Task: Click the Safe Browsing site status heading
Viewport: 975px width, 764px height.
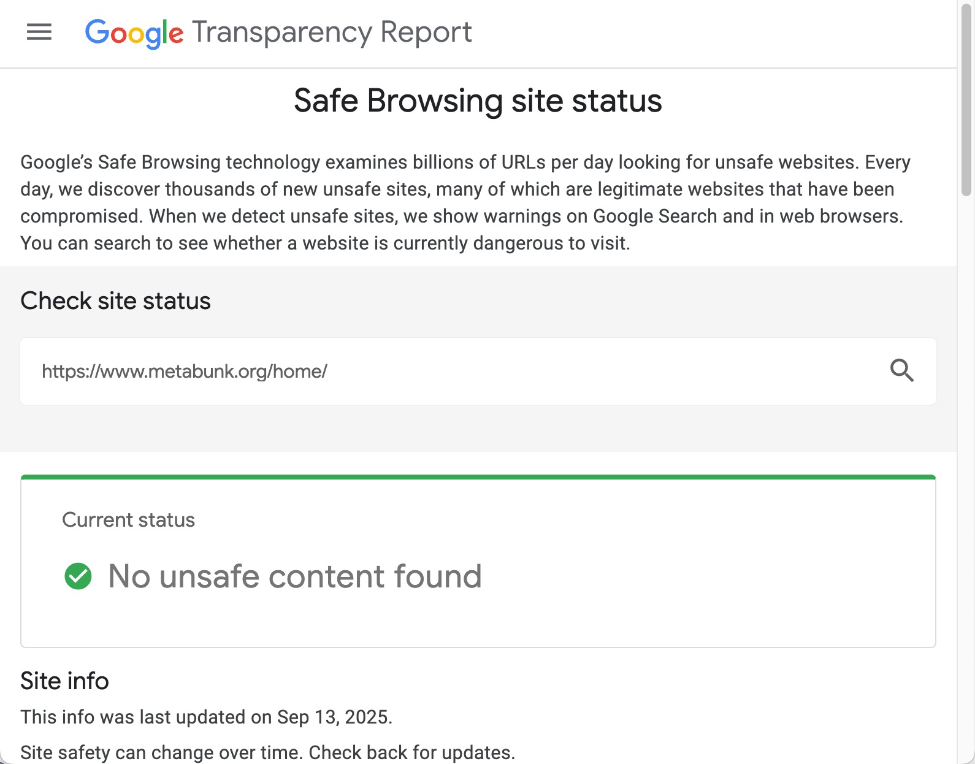Action: tap(478, 101)
